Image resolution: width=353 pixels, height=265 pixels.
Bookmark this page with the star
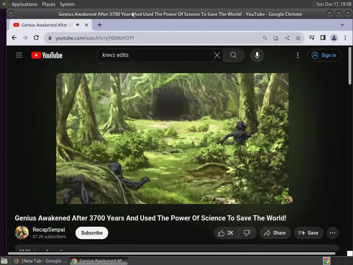(298, 38)
